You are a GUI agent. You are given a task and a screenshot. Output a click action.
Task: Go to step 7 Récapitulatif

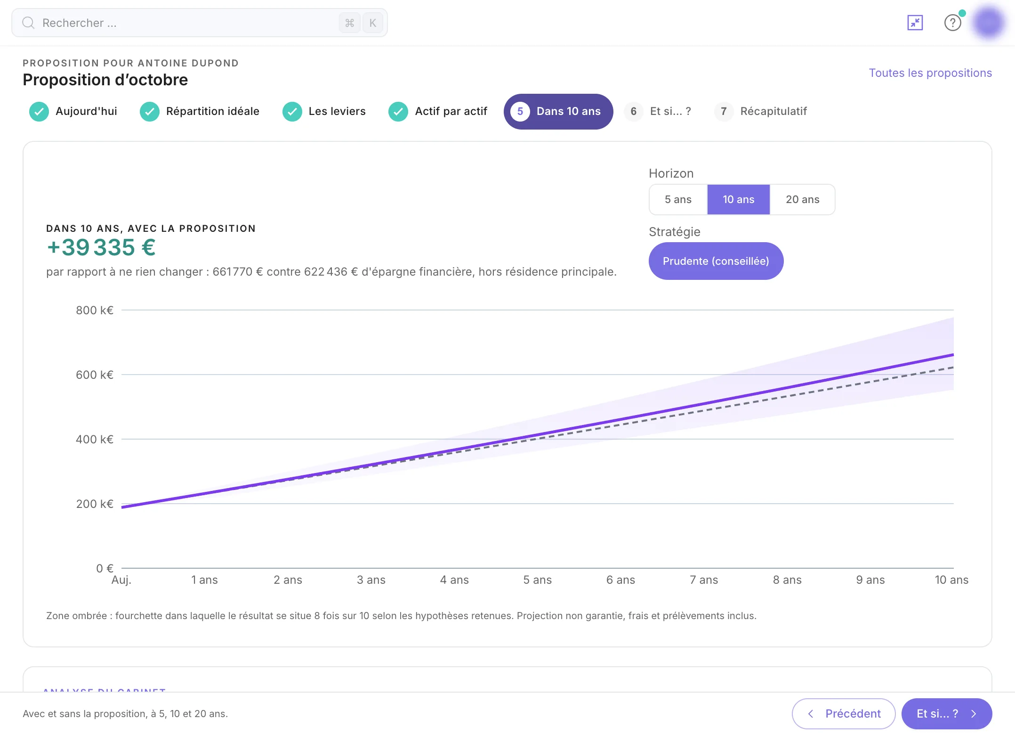tap(760, 112)
